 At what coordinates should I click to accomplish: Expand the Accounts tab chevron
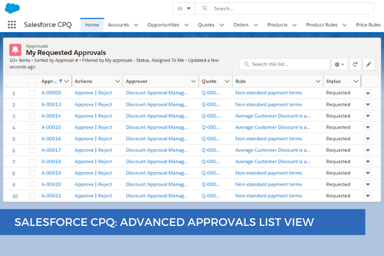(136, 25)
